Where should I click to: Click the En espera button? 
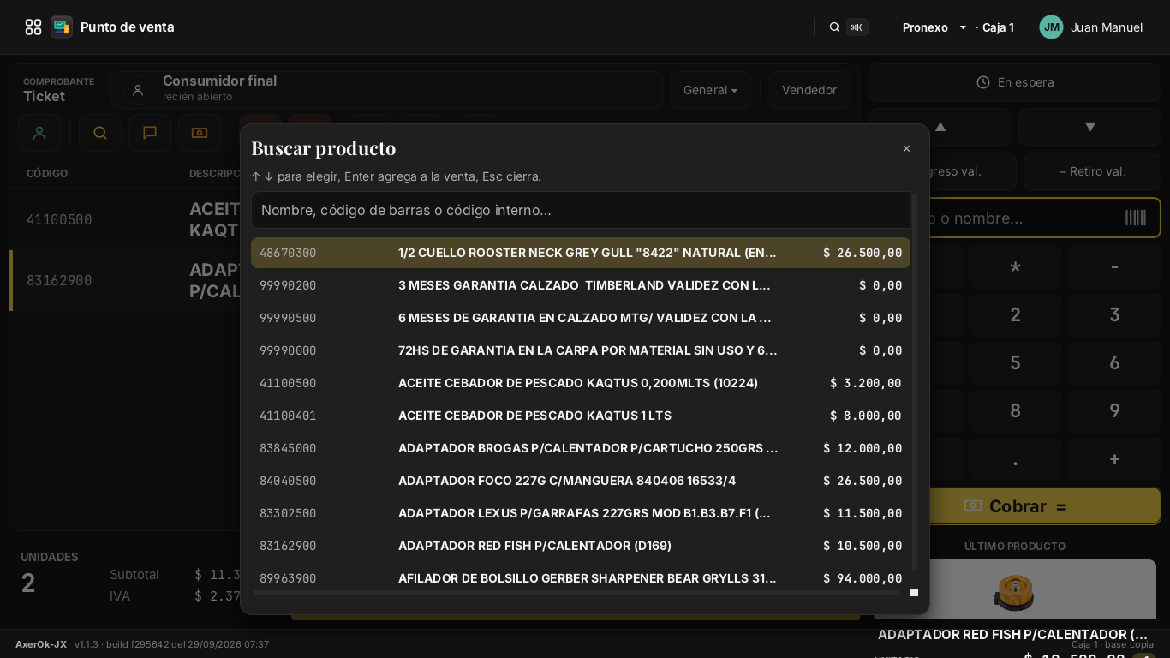pyautogui.click(x=1015, y=82)
